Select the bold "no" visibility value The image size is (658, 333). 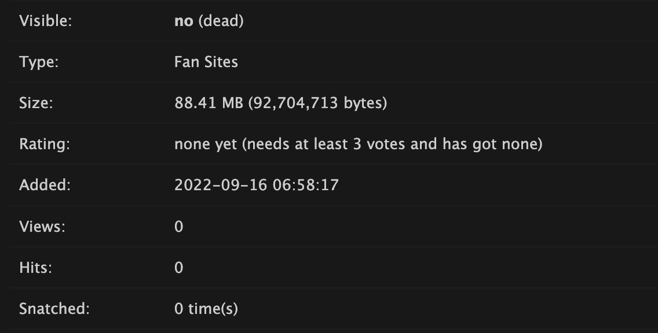point(184,21)
